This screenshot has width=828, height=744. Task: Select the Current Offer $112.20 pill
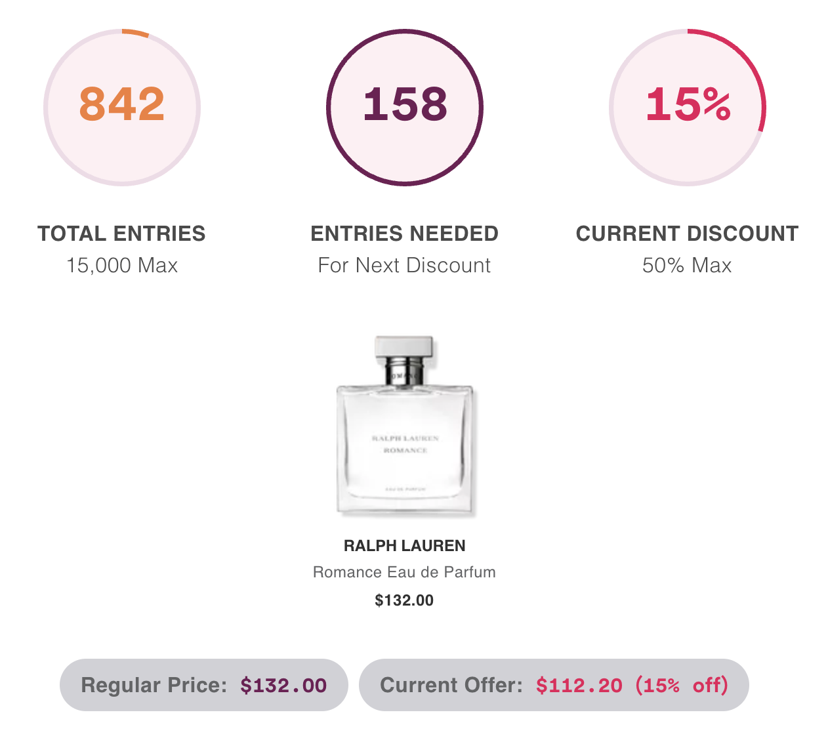coord(554,685)
